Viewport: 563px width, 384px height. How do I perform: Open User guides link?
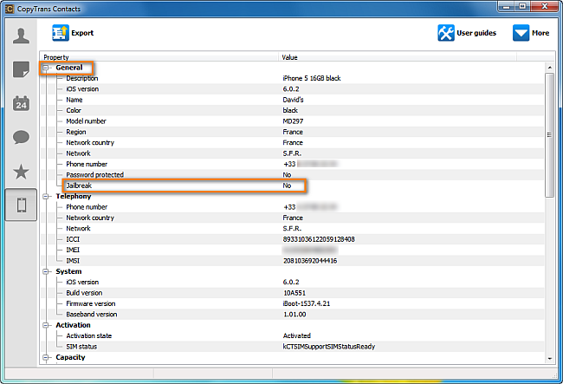point(476,33)
